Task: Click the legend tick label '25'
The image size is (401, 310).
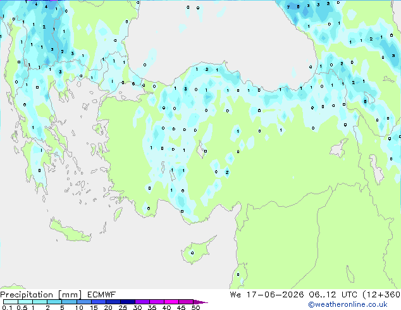Action: pyautogui.click(x=123, y=307)
